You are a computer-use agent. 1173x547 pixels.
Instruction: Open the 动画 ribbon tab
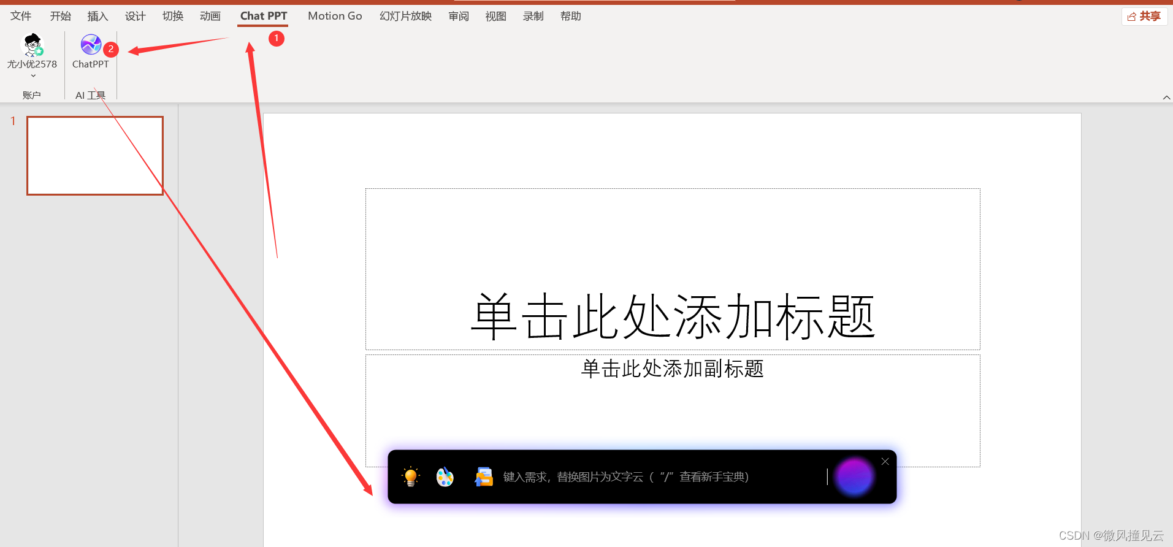pos(210,16)
